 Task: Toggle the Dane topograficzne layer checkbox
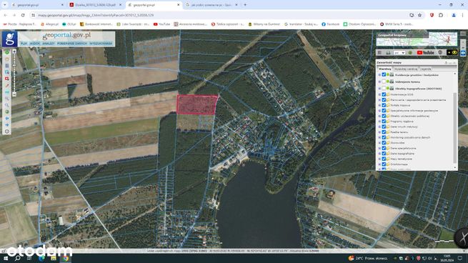coord(384,154)
